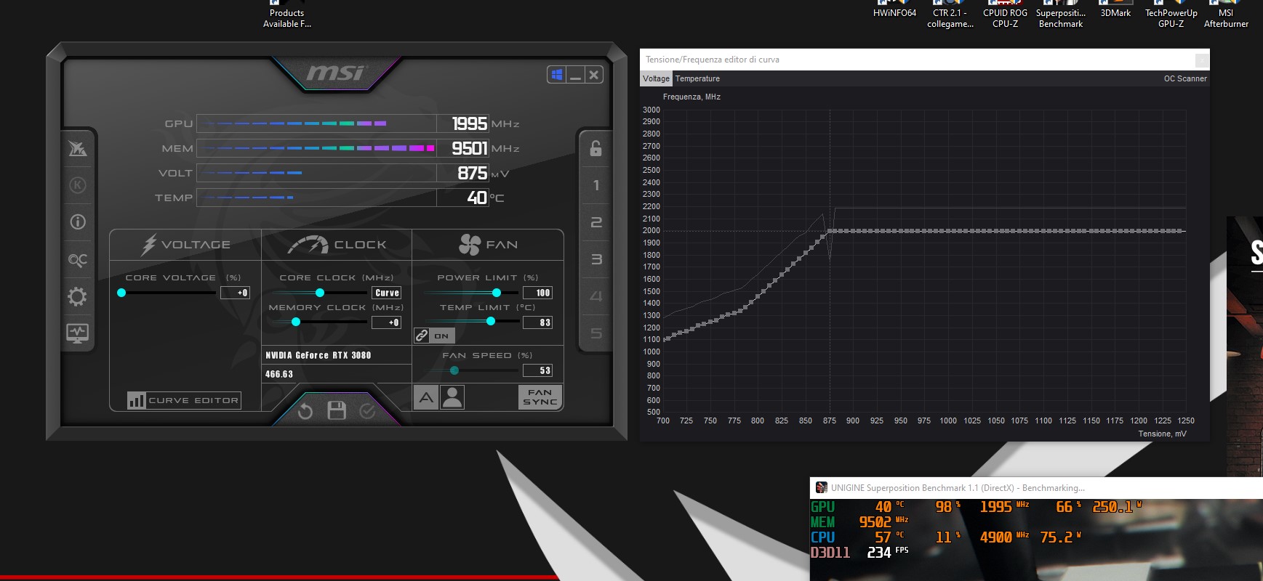Click the memory clock +0 input field
Viewport: 1263px width, 581px height.
[x=386, y=322]
